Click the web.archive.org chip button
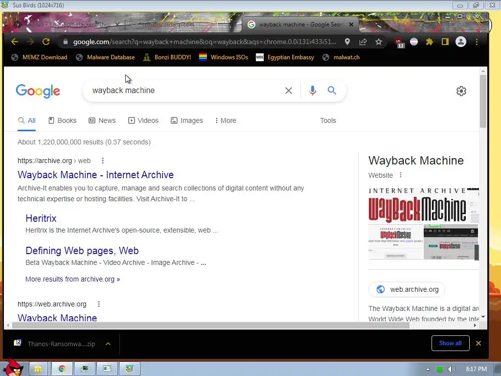The height and width of the screenshot is (376, 501). point(407,289)
